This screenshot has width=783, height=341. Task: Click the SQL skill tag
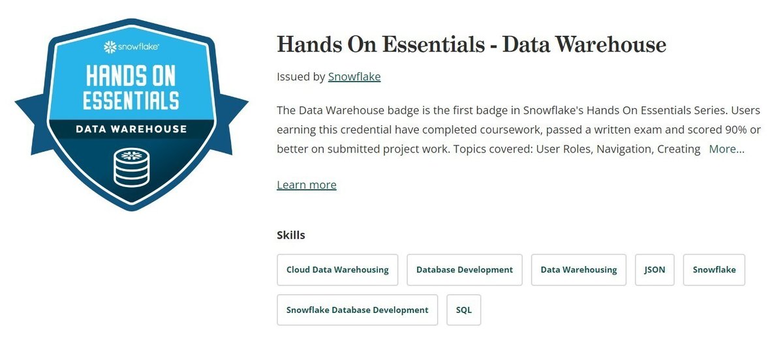pyautogui.click(x=464, y=310)
